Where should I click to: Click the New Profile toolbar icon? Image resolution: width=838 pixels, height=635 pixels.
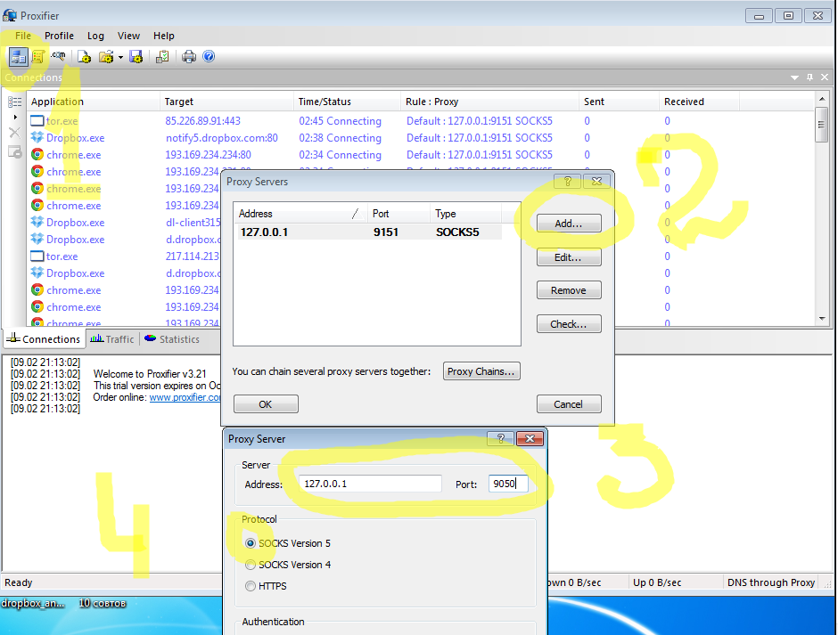(x=85, y=57)
